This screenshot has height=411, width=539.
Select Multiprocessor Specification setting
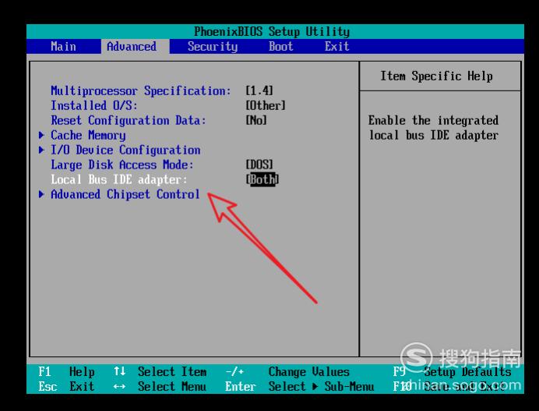tap(141, 91)
